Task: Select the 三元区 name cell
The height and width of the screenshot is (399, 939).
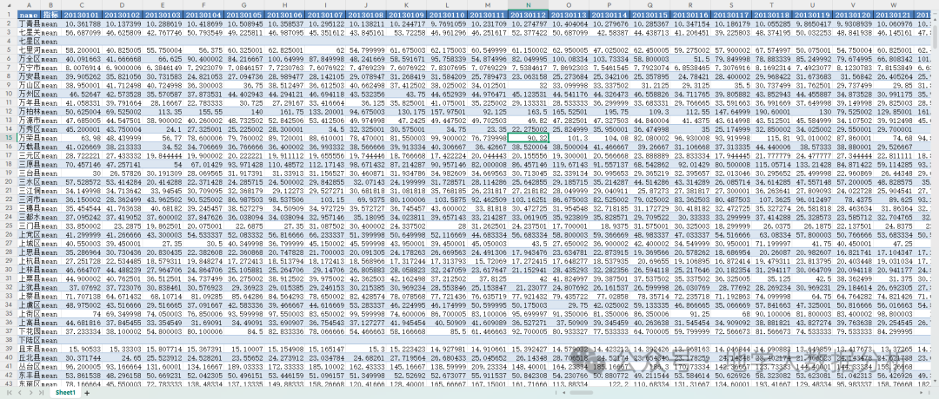Action: [x=30, y=154]
